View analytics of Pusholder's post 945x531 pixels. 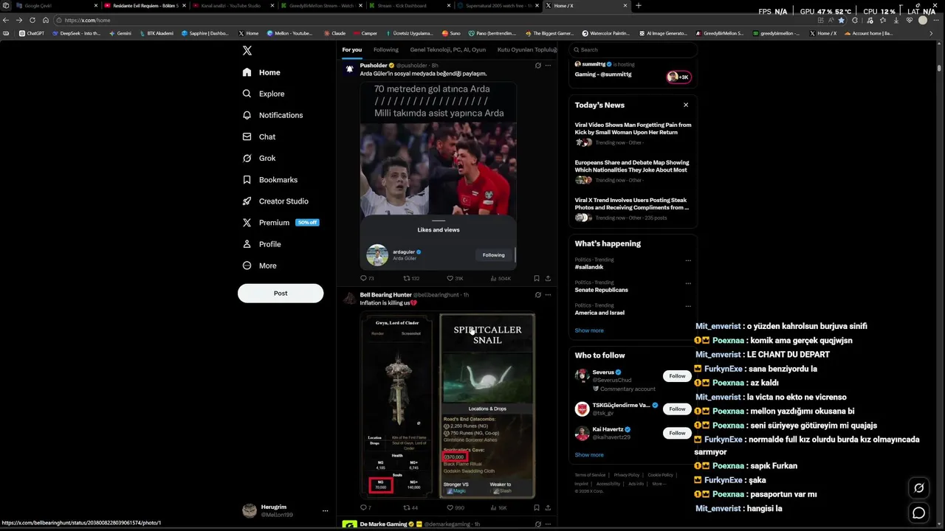point(501,278)
